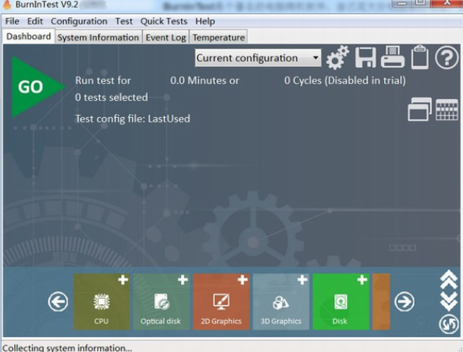Switch to the System Information tab
The image size is (463, 352).
pyautogui.click(x=98, y=37)
